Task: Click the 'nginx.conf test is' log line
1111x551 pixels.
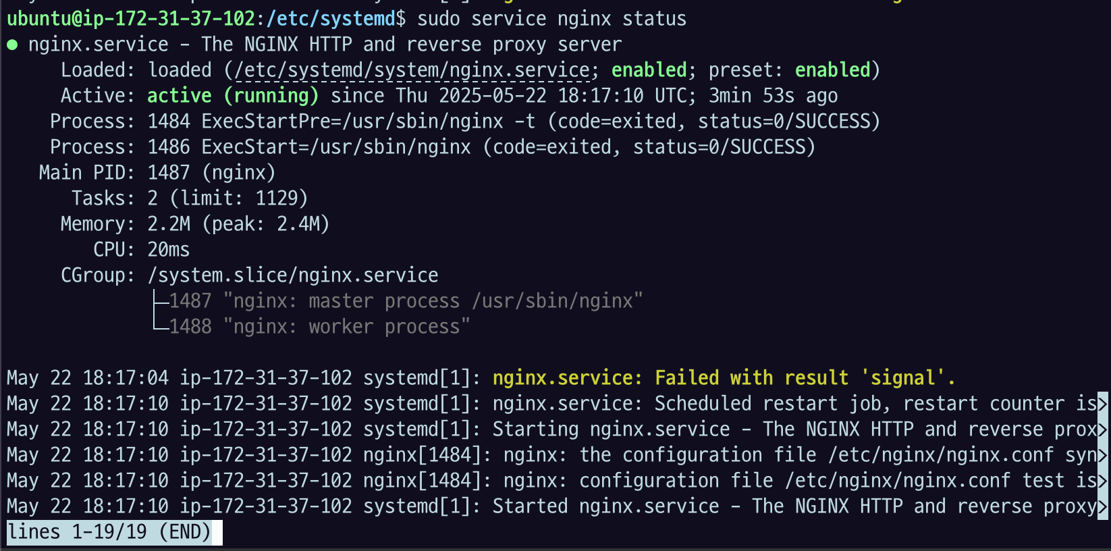Action: (552, 481)
